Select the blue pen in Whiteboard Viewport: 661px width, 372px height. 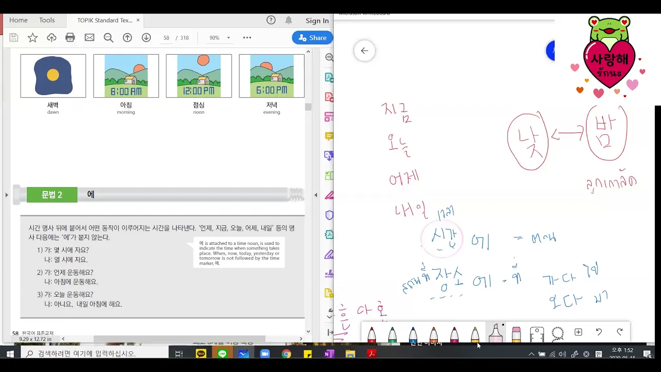pos(413,333)
